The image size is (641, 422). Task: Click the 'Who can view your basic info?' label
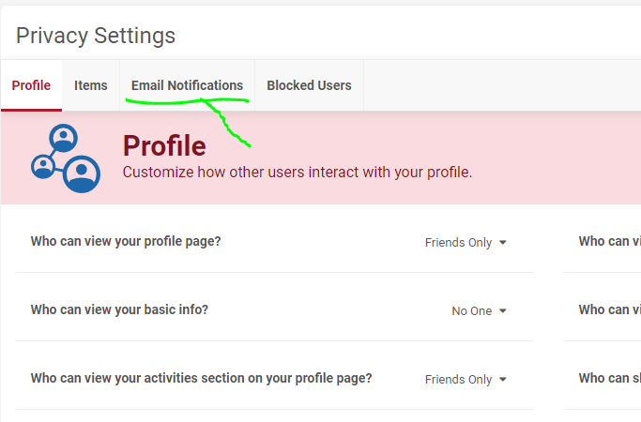point(119,309)
